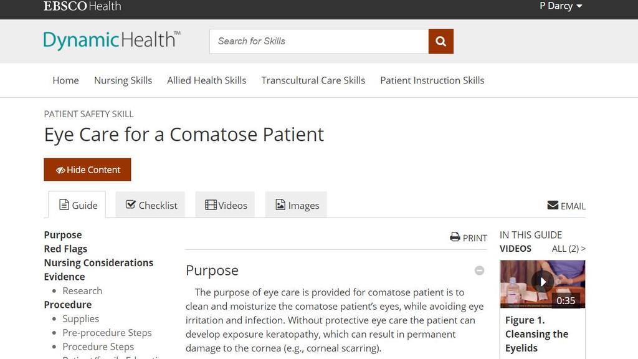638x359 pixels.
Task: Click the orange search magnifier button
Action: click(440, 41)
